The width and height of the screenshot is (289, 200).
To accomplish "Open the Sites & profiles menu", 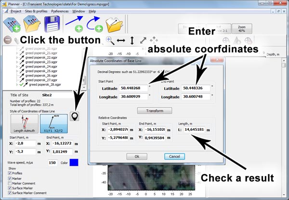I will [x=36, y=11].
